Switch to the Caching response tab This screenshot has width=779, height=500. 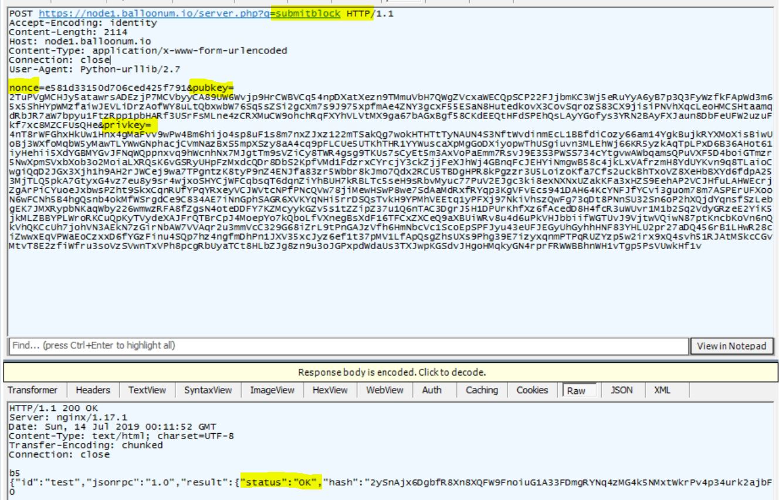pyautogui.click(x=482, y=390)
